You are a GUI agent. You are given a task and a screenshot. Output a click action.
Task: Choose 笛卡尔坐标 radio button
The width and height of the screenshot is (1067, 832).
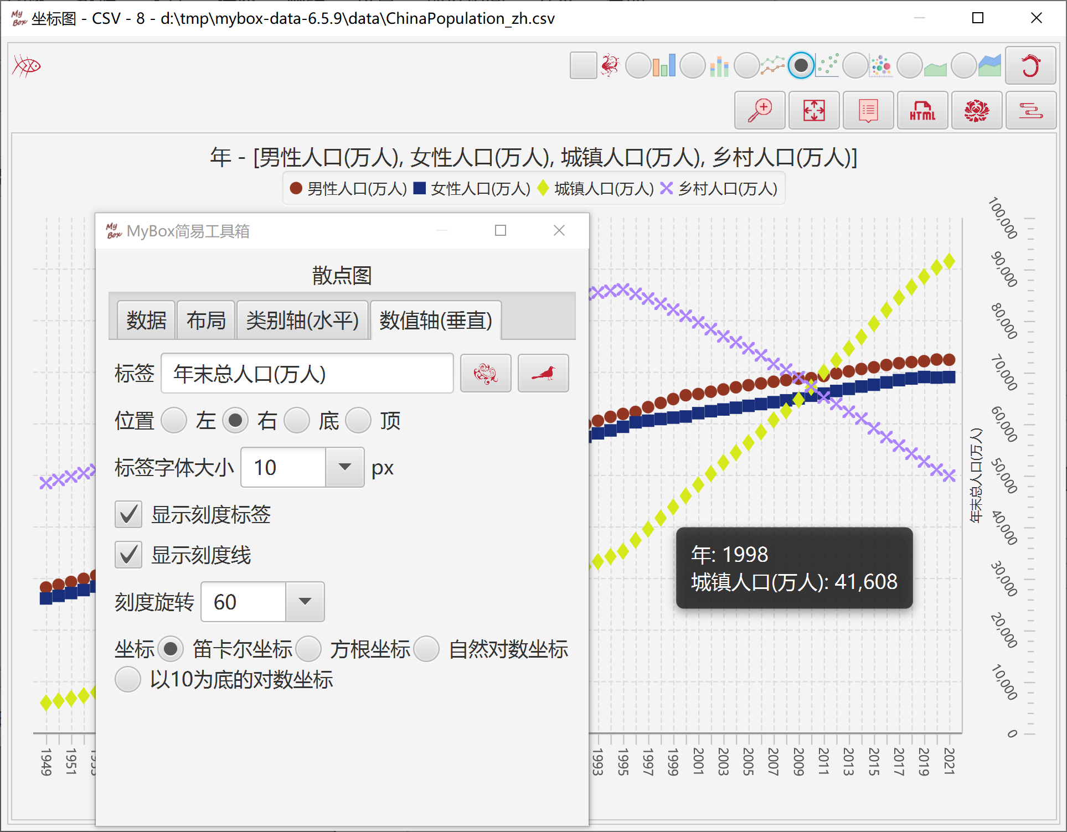171,649
